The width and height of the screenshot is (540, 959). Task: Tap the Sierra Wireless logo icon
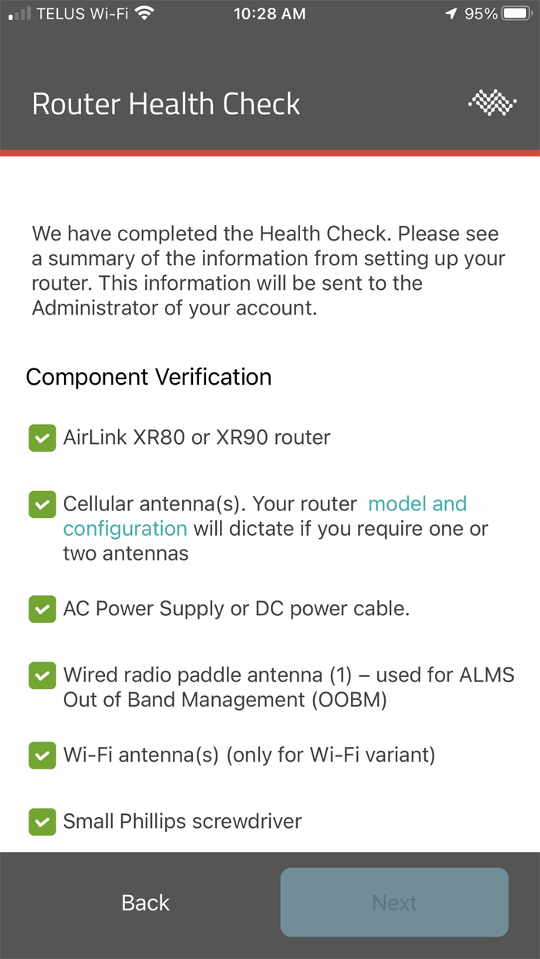point(492,103)
